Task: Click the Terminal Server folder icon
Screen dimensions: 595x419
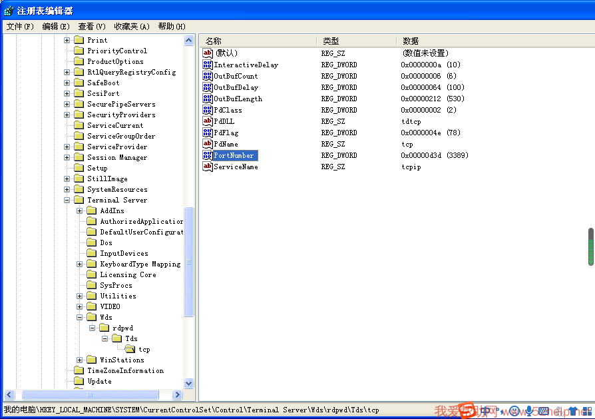Action: [79, 200]
